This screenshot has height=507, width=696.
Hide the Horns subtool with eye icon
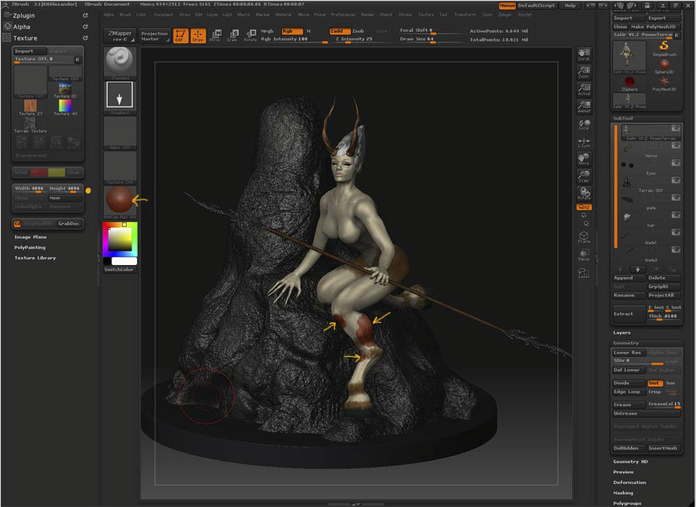pos(675,147)
